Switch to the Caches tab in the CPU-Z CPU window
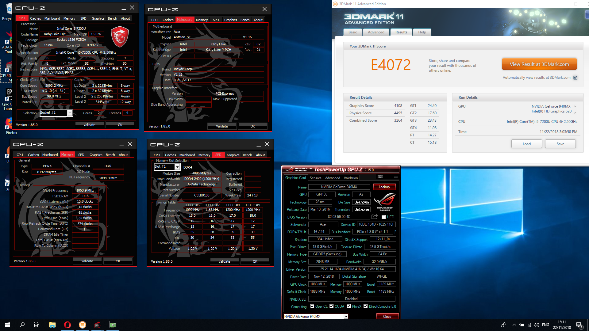The height and width of the screenshot is (331, 589). [x=35, y=18]
